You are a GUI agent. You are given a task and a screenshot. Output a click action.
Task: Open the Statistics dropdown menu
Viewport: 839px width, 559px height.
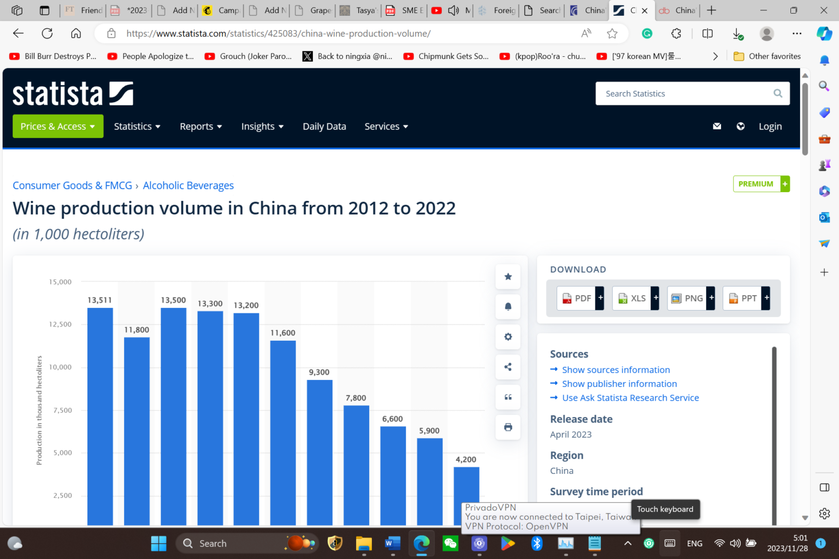pyautogui.click(x=137, y=126)
